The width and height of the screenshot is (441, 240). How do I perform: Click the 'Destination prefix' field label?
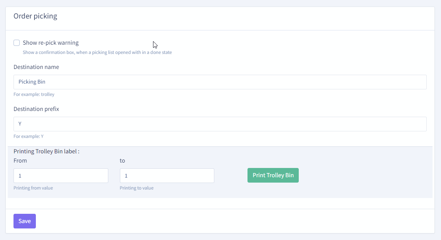click(x=36, y=109)
